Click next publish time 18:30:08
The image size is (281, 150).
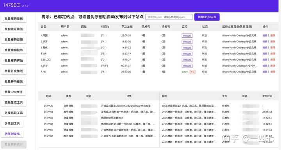point(126,42)
